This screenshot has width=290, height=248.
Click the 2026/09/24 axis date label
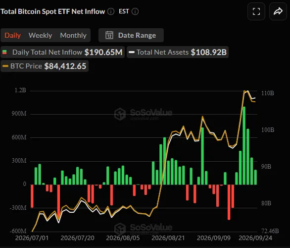point(255,238)
